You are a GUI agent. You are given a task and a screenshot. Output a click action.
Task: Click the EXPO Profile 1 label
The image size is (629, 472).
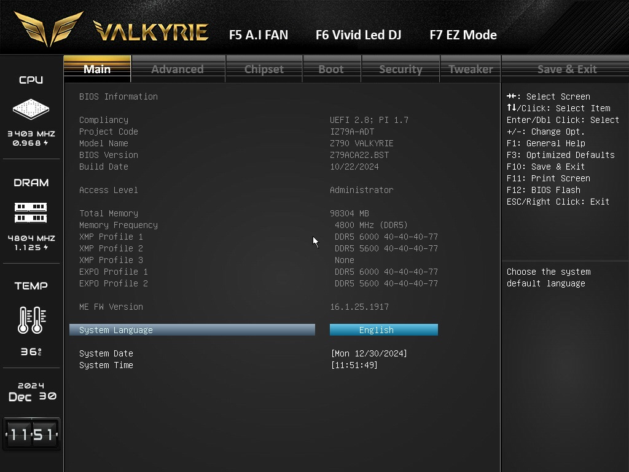tap(114, 272)
